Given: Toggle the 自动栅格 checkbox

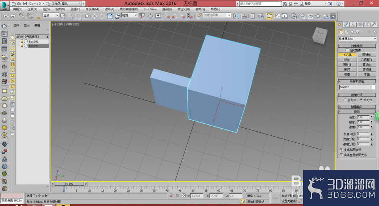Looking at the screenshot, I should pyautogui.click(x=347, y=50).
